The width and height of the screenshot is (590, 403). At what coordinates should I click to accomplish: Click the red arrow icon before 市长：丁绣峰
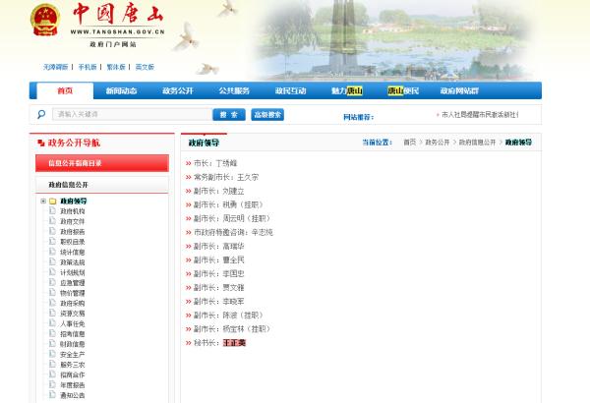(188, 163)
